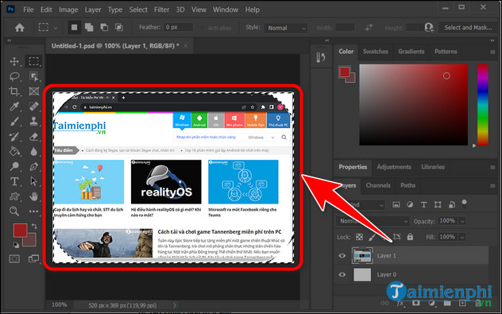The width and height of the screenshot is (502, 314).
Task: Filter layers by type layers
Action: point(423,205)
